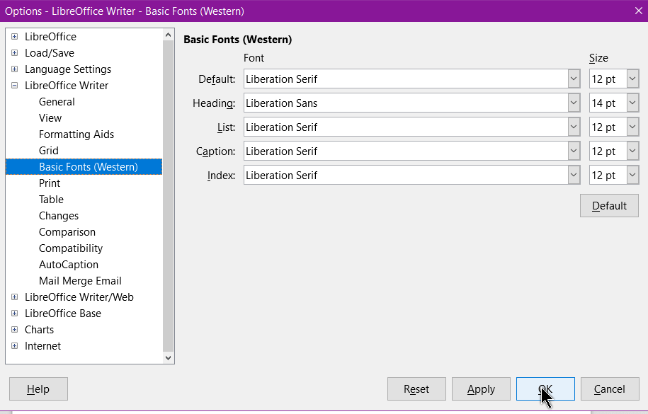The image size is (648, 414).
Task: Expand the Language Settings node
Action: 14,69
